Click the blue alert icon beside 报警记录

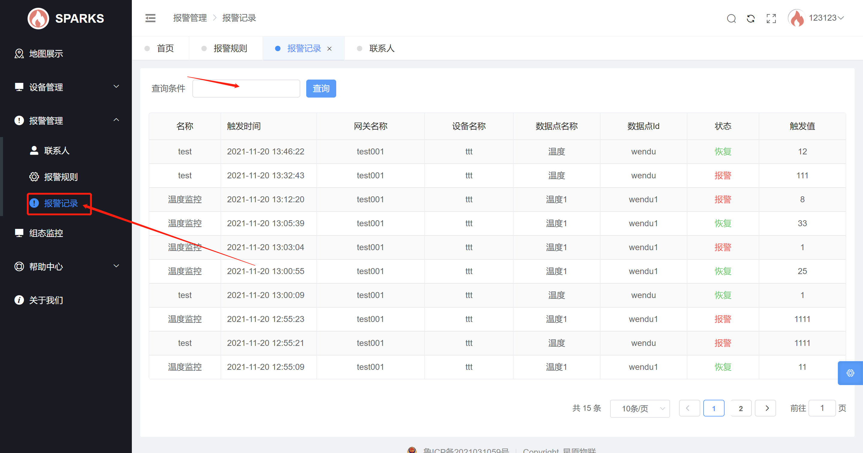[x=34, y=203]
